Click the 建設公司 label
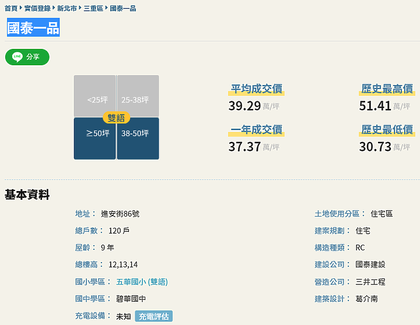 pos(332,264)
